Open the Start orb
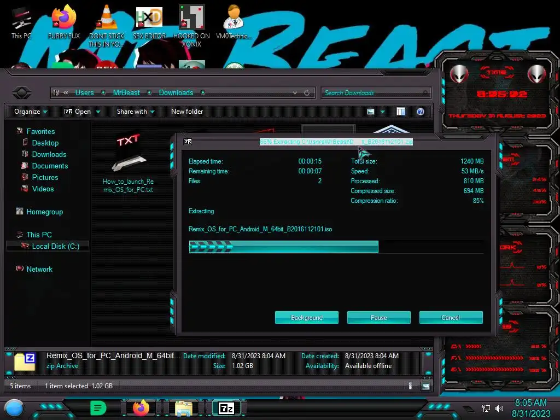 (x=14, y=408)
